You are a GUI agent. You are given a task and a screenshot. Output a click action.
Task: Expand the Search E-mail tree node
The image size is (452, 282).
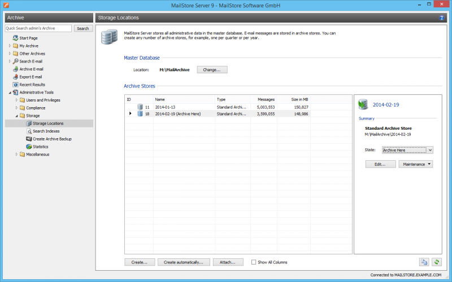tap(10, 61)
